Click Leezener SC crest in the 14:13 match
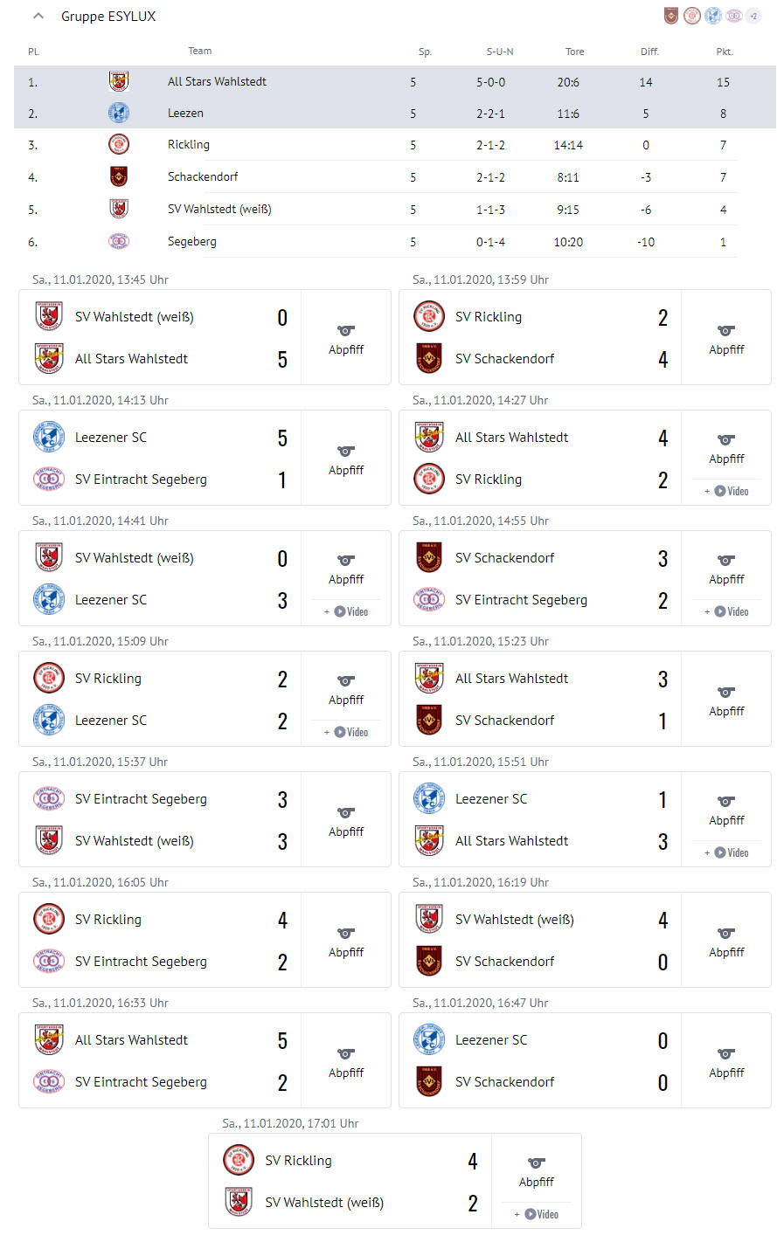This screenshot has height=1235, width=777. point(49,438)
